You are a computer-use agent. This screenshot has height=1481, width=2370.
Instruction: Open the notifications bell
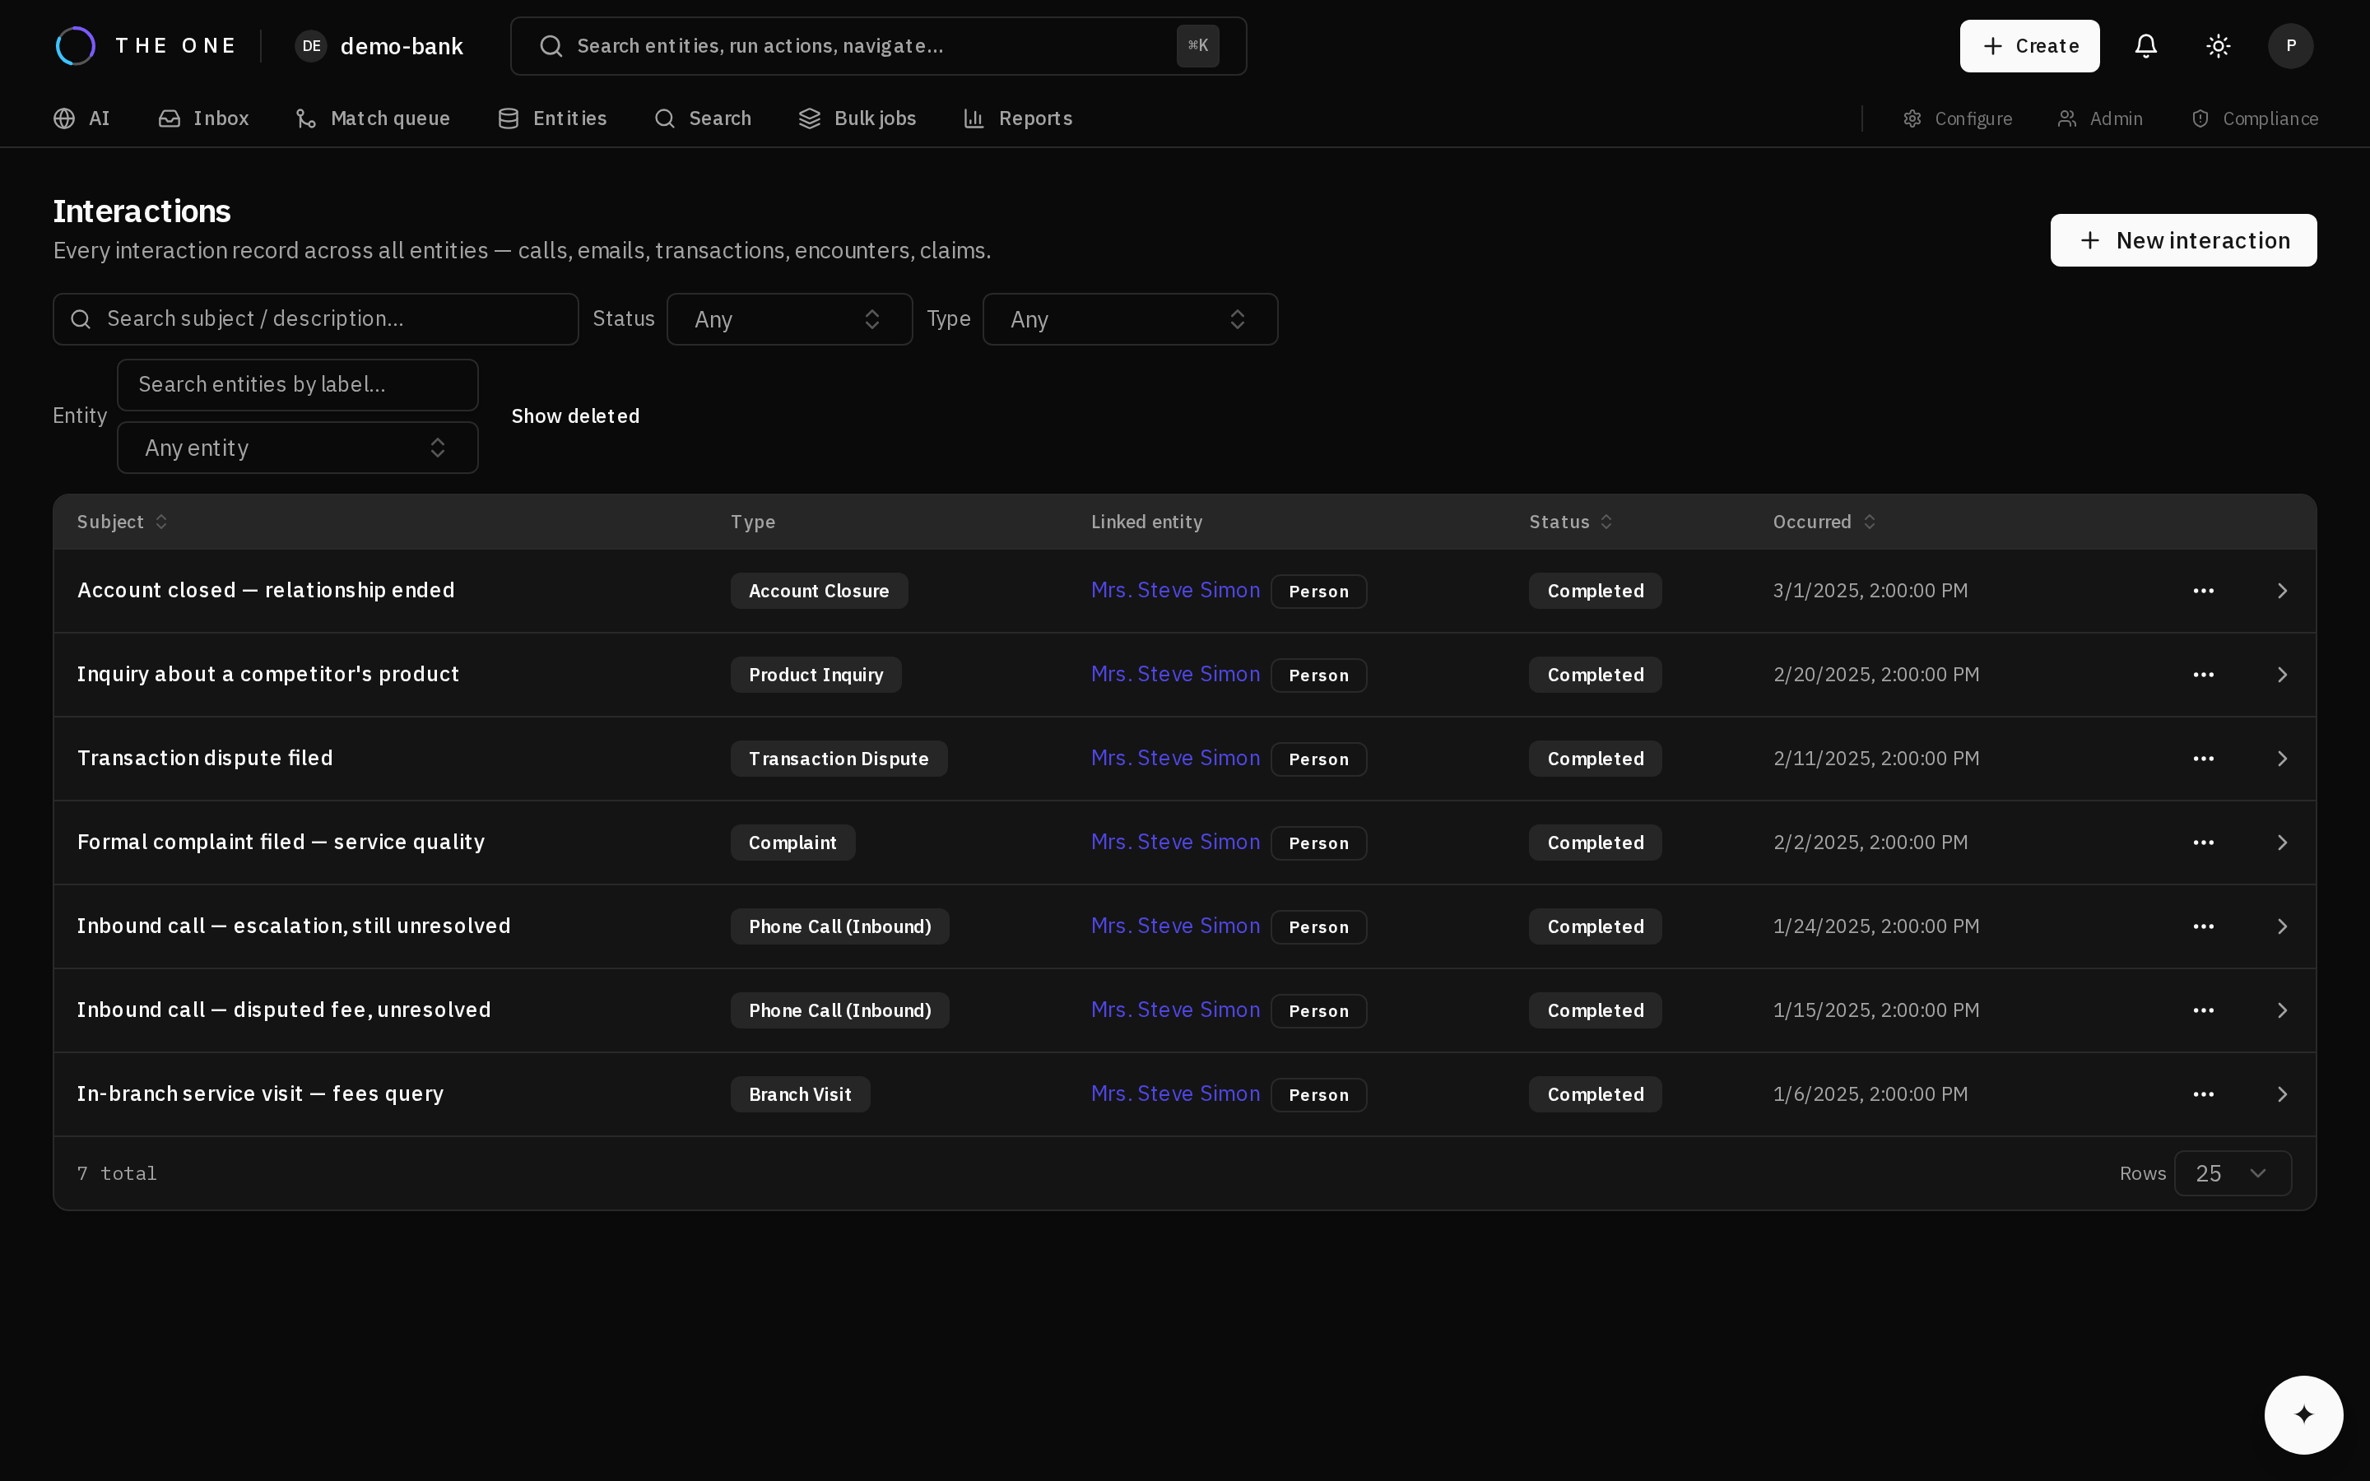tap(2145, 46)
